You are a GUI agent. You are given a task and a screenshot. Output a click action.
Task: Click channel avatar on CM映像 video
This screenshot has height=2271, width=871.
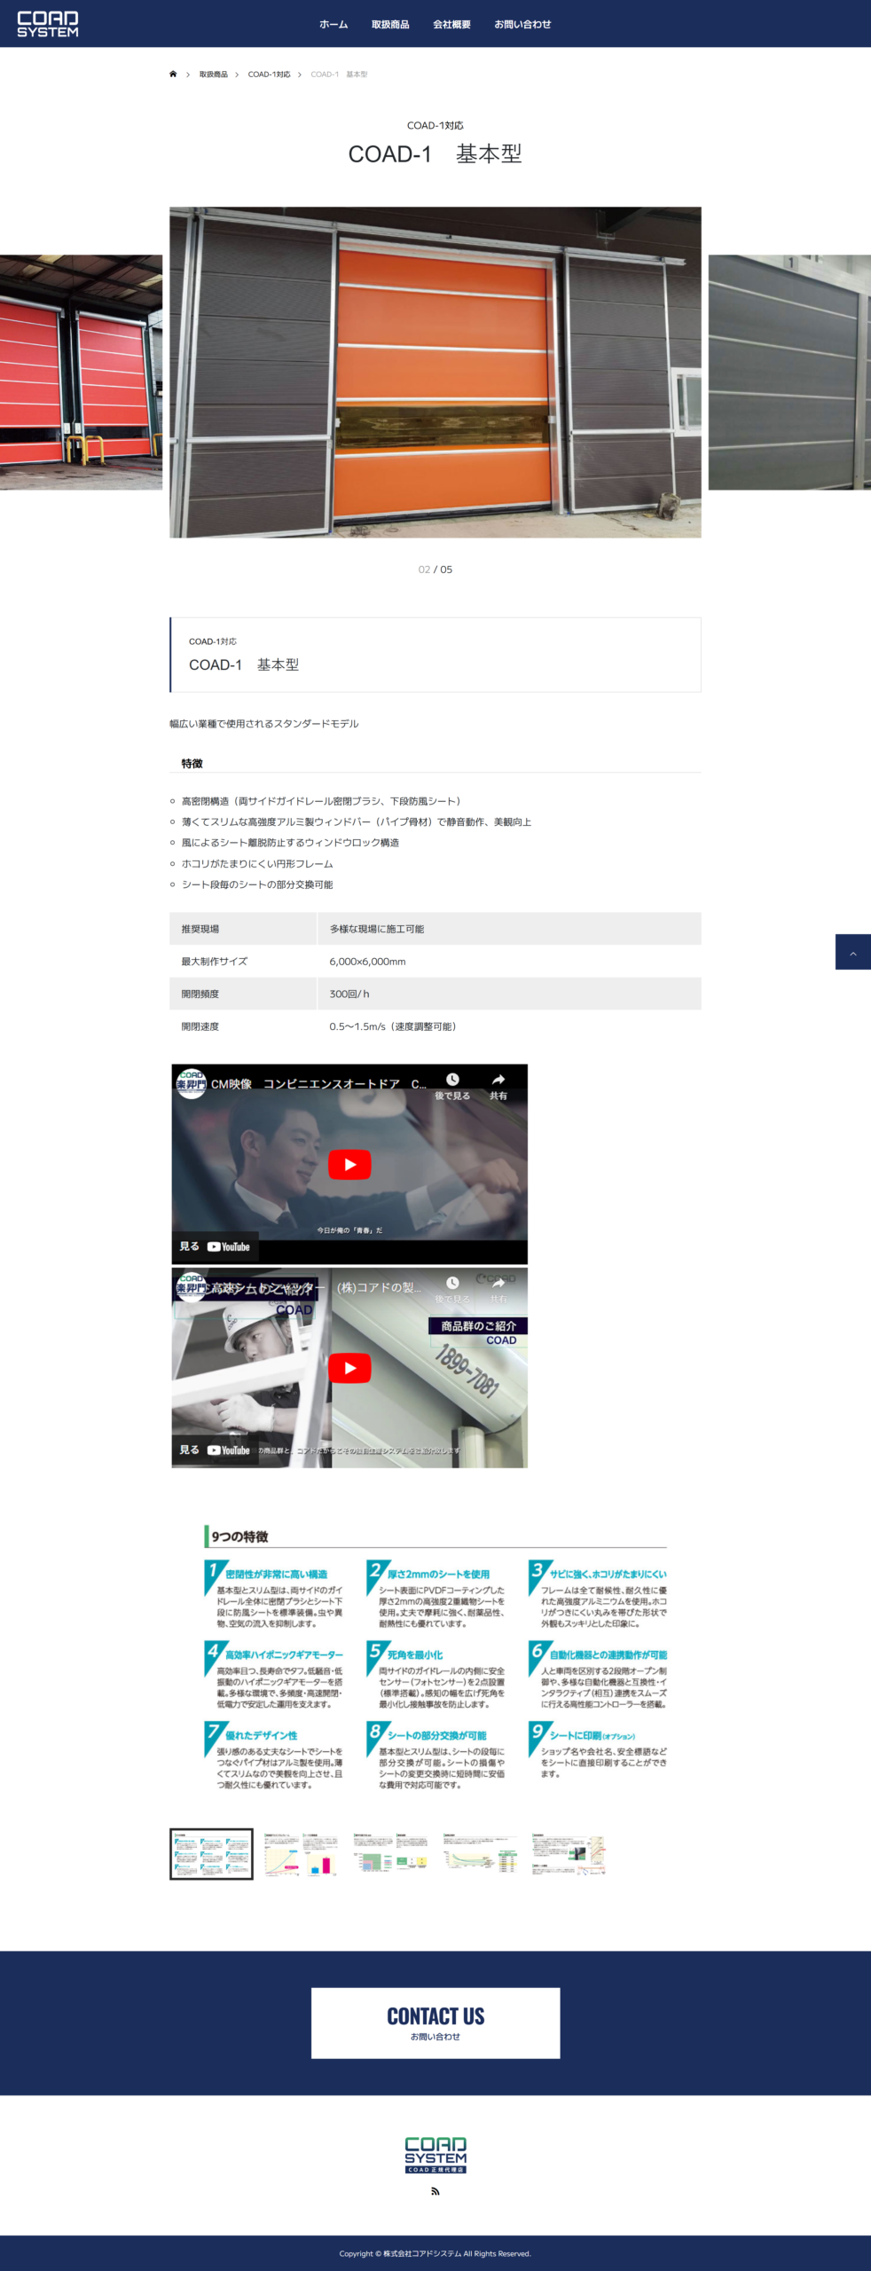tap(191, 1083)
